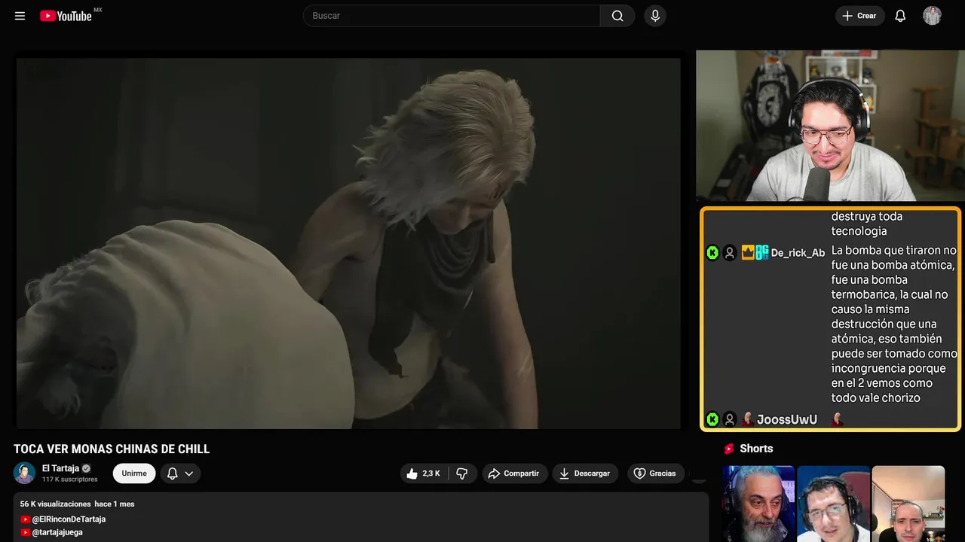This screenshot has height=542, width=965.
Task: Click cyan badge beside De_rick_Ab crown
Action: click(762, 253)
